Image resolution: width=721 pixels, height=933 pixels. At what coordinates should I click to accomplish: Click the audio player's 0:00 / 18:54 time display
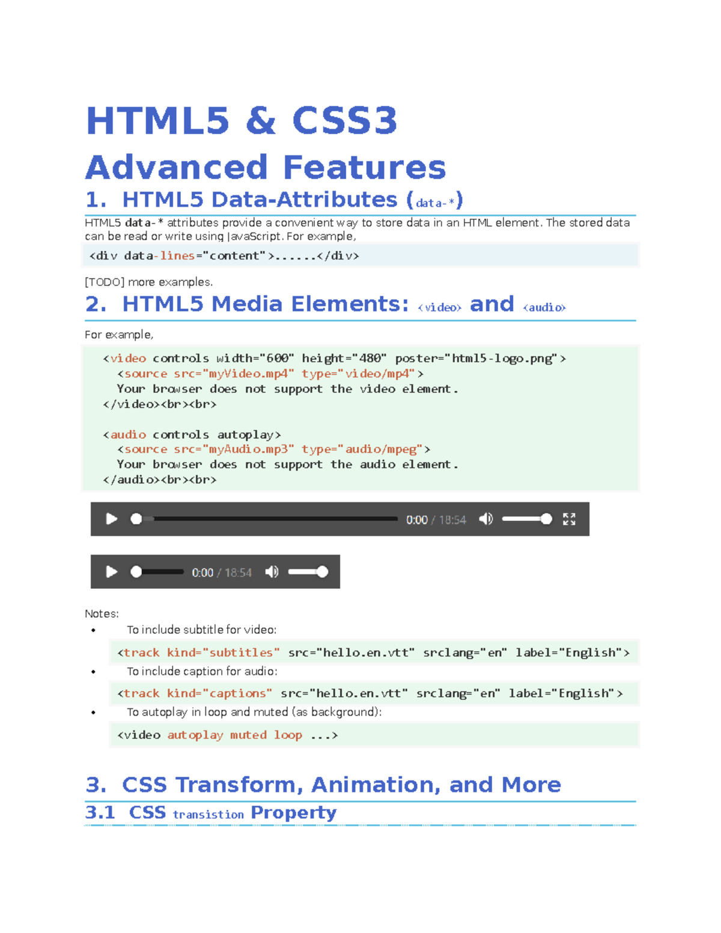pyautogui.click(x=221, y=573)
